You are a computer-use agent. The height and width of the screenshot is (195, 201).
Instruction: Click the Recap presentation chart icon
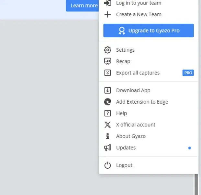click(107, 61)
